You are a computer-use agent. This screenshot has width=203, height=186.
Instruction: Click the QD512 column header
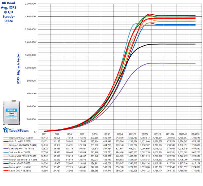click(x=157, y=134)
